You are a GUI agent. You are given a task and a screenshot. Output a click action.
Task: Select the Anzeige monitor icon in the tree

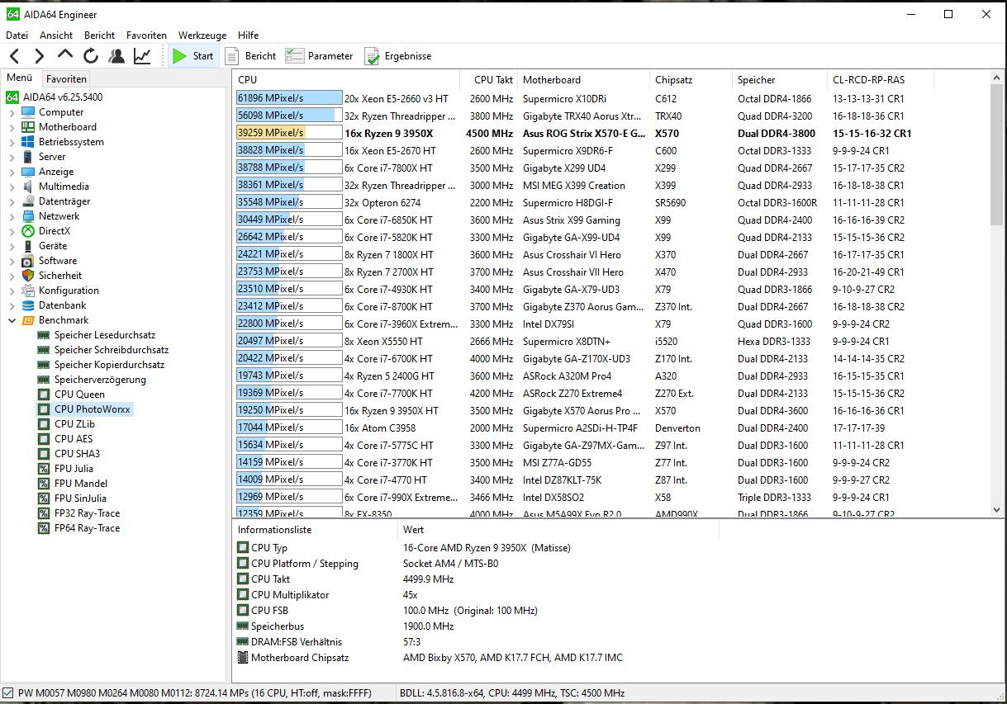pos(29,172)
